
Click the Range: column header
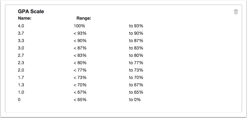84,18
